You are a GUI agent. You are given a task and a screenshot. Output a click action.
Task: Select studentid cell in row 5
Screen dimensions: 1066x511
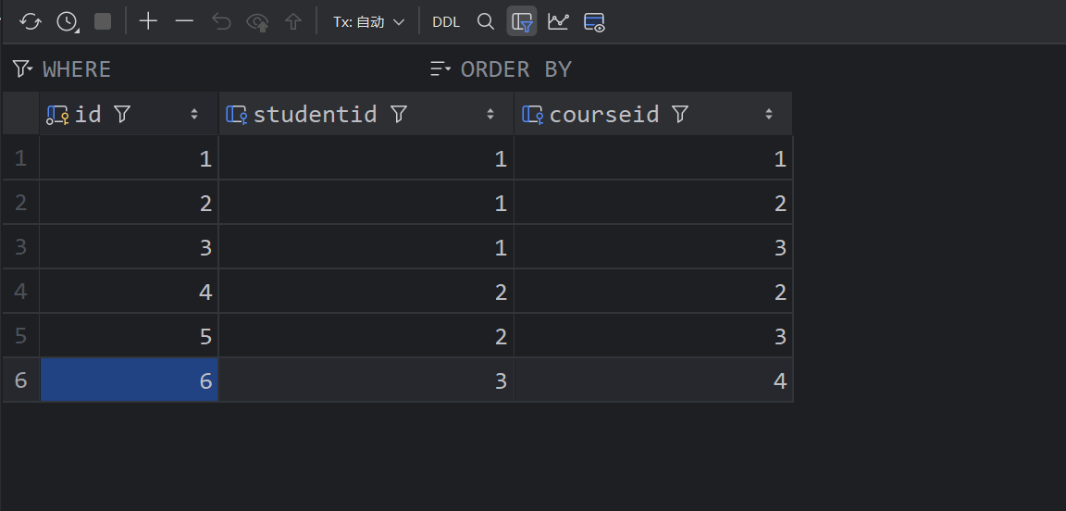tap(366, 335)
